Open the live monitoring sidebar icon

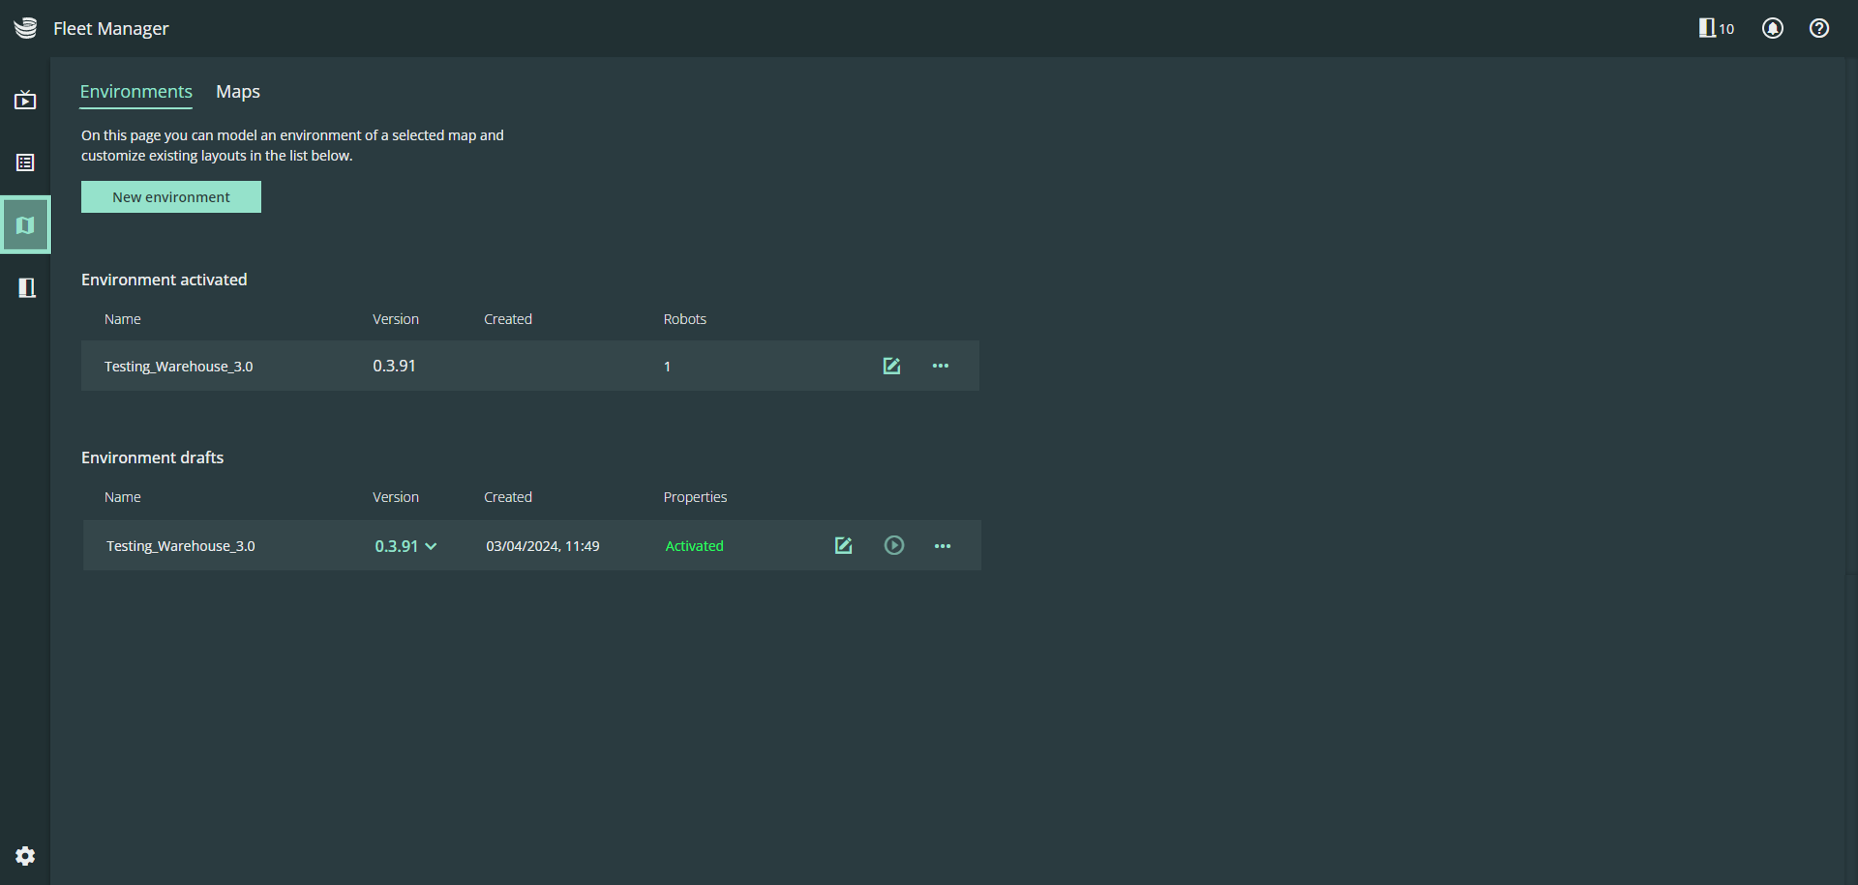coord(25,100)
